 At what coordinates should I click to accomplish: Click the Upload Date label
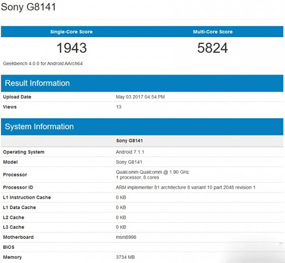click(17, 97)
